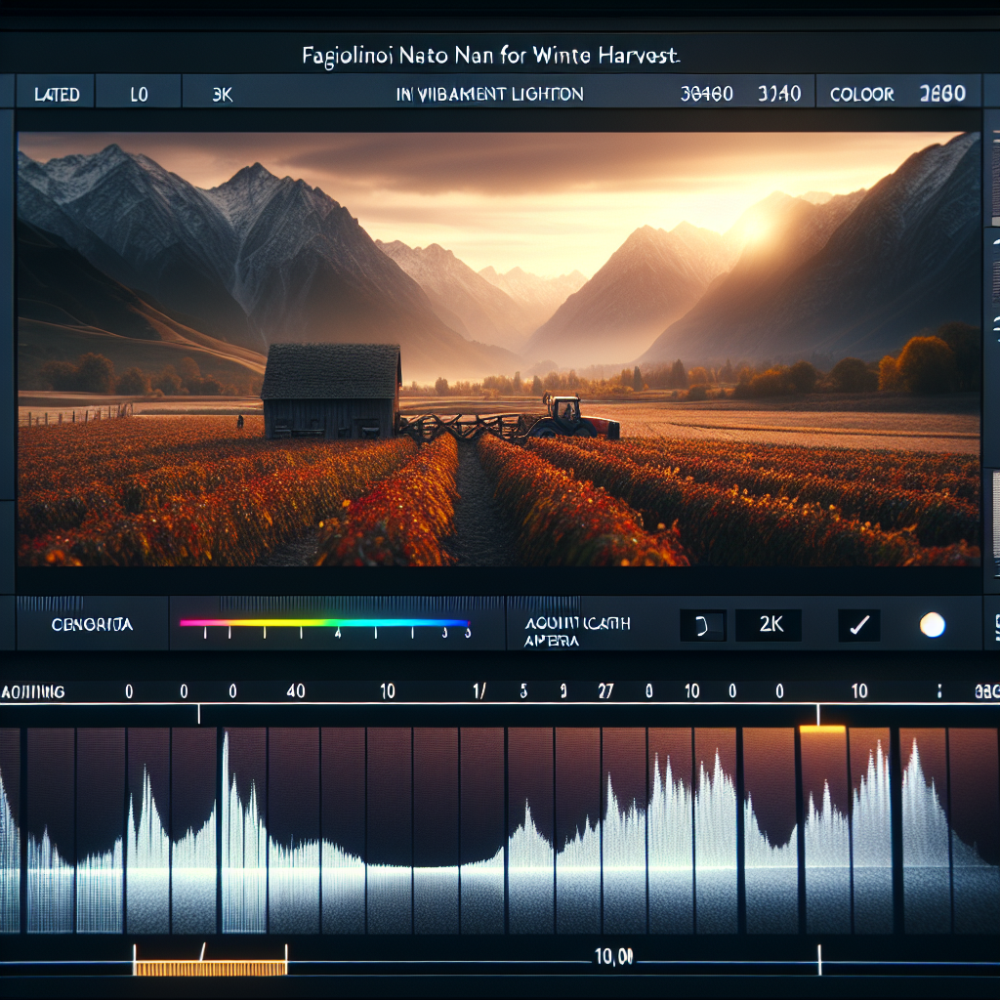The image size is (1000, 1000).
Task: Click the 2680 value next to COLOOR
Action: (942, 94)
